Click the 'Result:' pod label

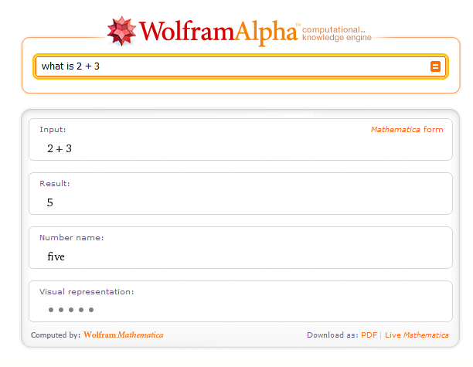(x=55, y=183)
